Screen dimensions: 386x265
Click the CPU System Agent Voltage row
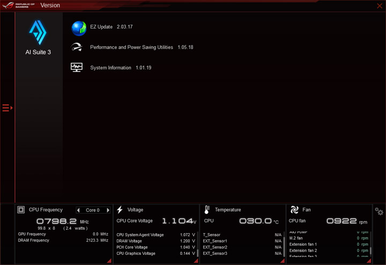coord(156,235)
